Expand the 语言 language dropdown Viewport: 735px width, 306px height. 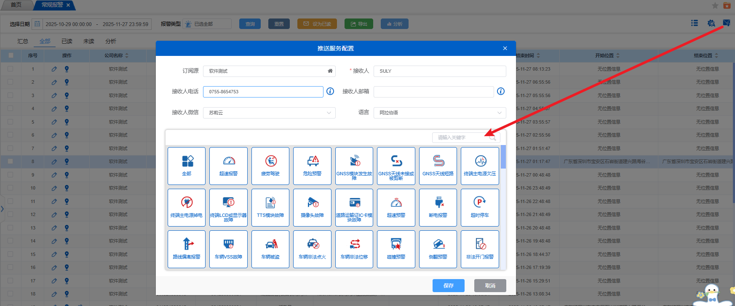coord(439,113)
